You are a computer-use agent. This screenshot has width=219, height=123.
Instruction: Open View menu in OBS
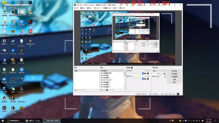pos(89,8)
